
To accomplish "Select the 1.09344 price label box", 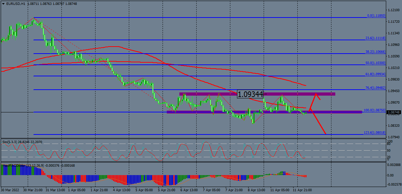I will point(250,94).
